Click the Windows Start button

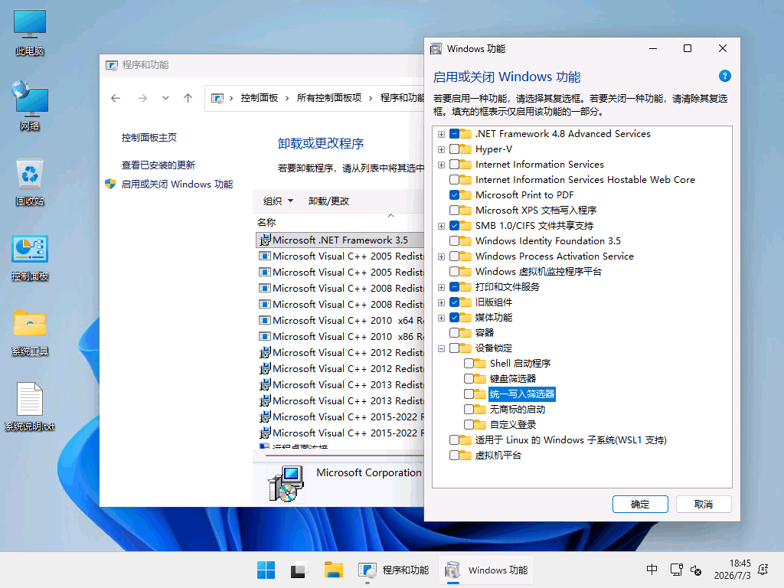click(266, 570)
